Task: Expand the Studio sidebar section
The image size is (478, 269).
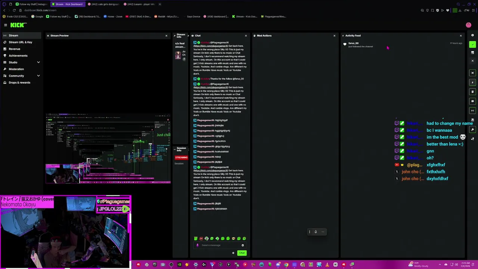Action: pyautogui.click(x=22, y=62)
